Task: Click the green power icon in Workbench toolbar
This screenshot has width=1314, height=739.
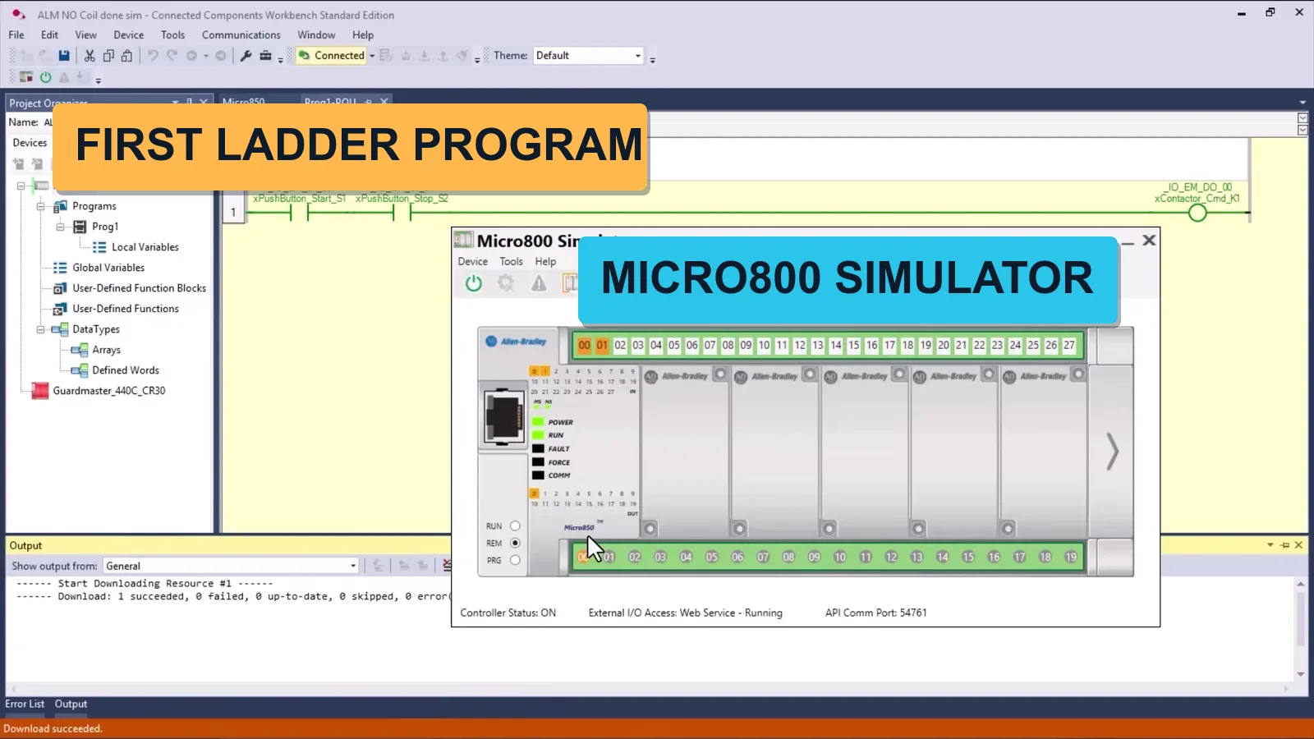Action: click(45, 77)
